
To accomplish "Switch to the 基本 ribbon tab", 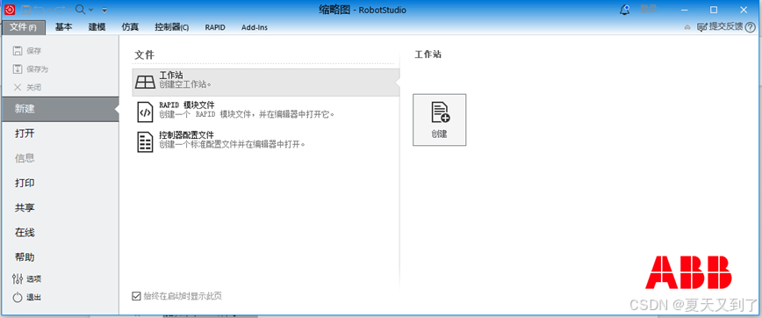I will 64,27.
